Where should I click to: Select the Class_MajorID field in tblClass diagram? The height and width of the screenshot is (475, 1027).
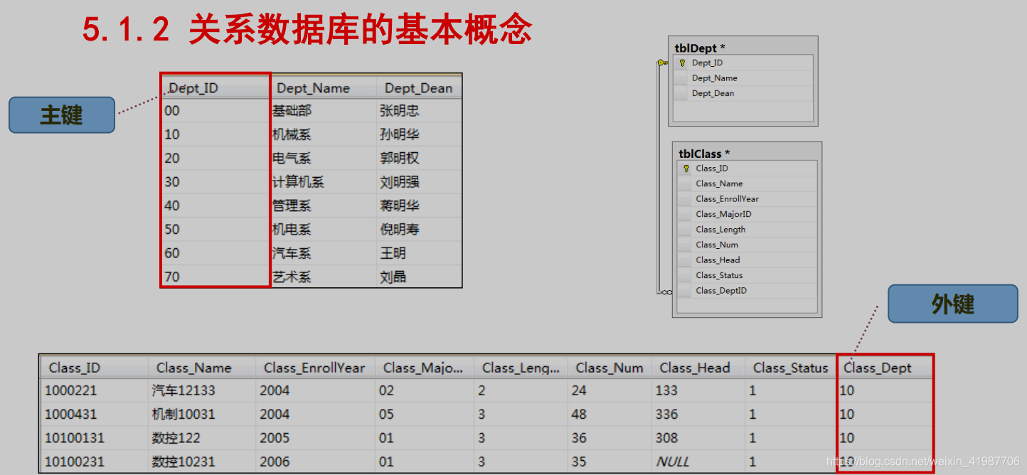pos(747,214)
